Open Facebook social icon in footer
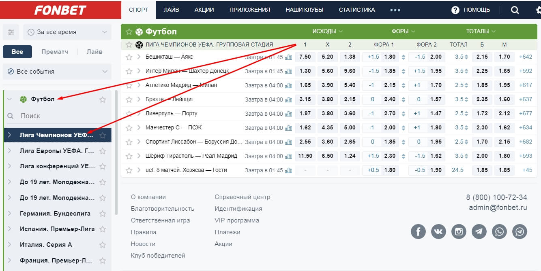This screenshot has height=271, width=541. 418,231
